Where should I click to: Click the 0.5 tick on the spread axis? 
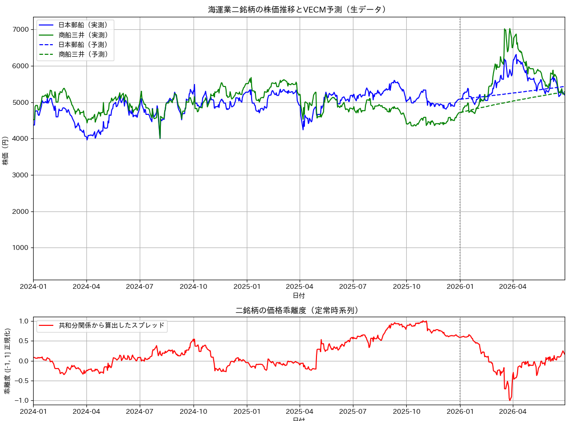pos(24,341)
